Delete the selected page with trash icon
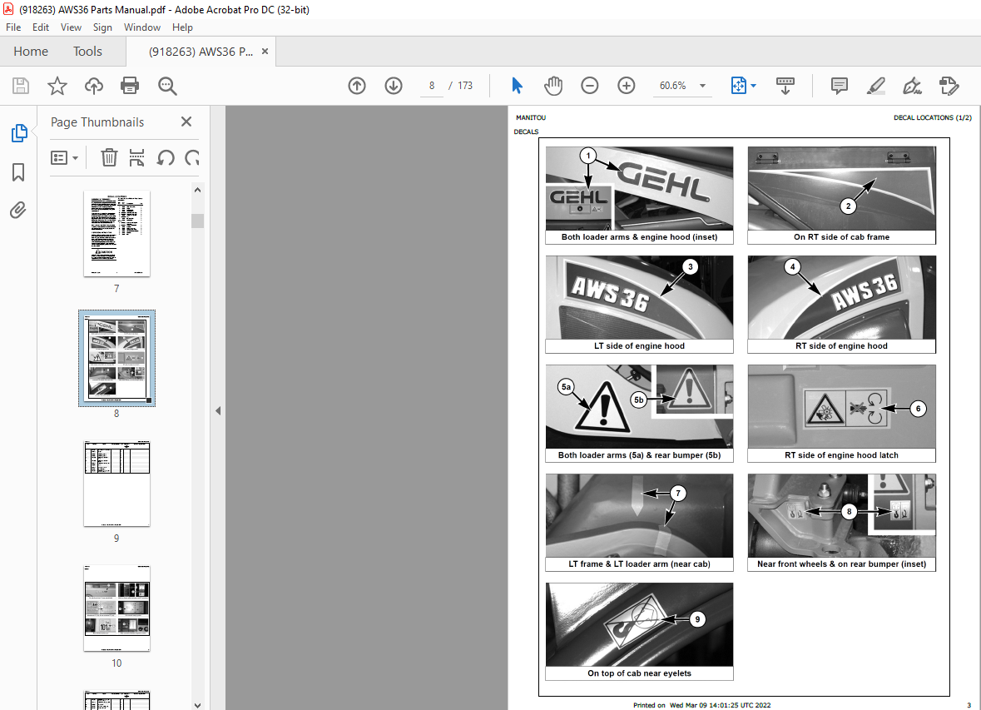Screen dimensions: 981x710 click(109, 158)
